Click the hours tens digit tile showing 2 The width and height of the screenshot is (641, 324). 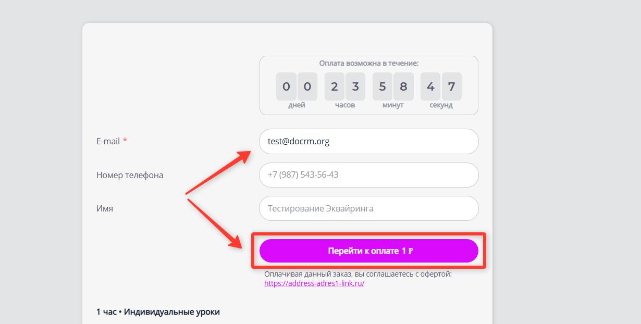[334, 86]
